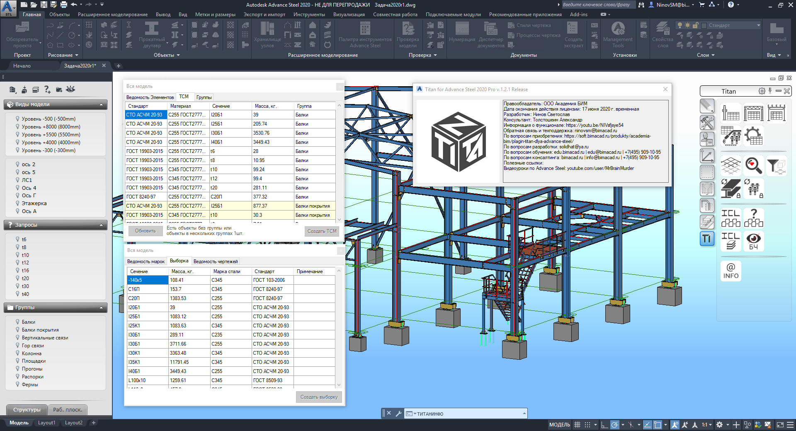Open the material list table tool in Titan palette
Screen dimensions: 796x431
(730, 113)
